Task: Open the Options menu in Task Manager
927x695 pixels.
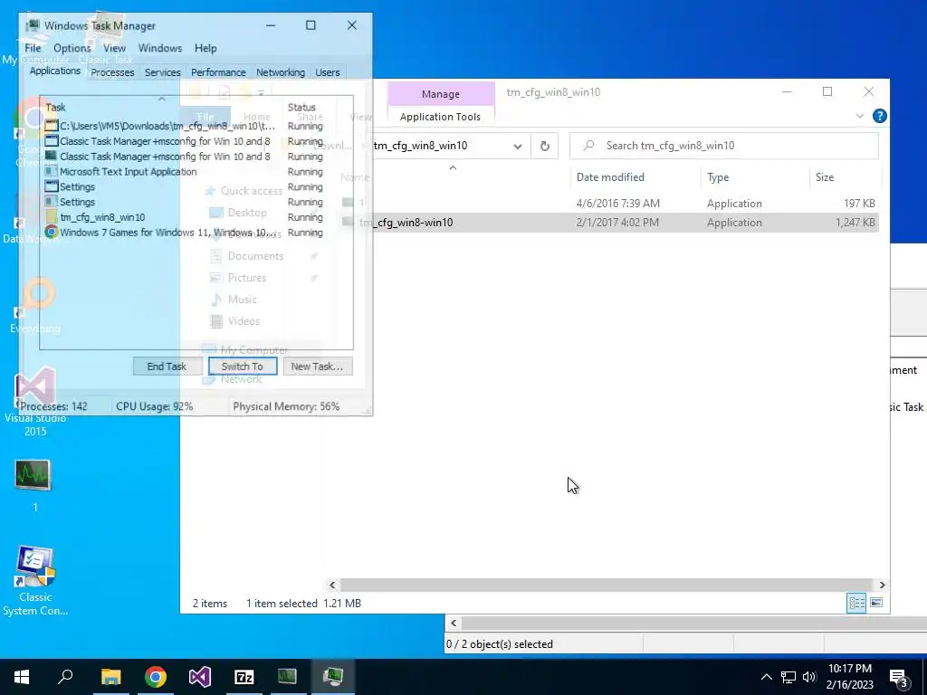Action: pos(72,48)
